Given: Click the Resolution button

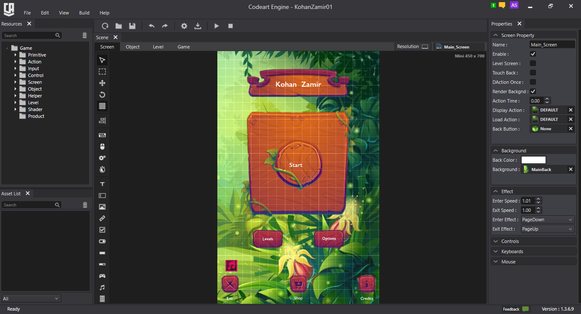Looking at the screenshot, I should 413,46.
